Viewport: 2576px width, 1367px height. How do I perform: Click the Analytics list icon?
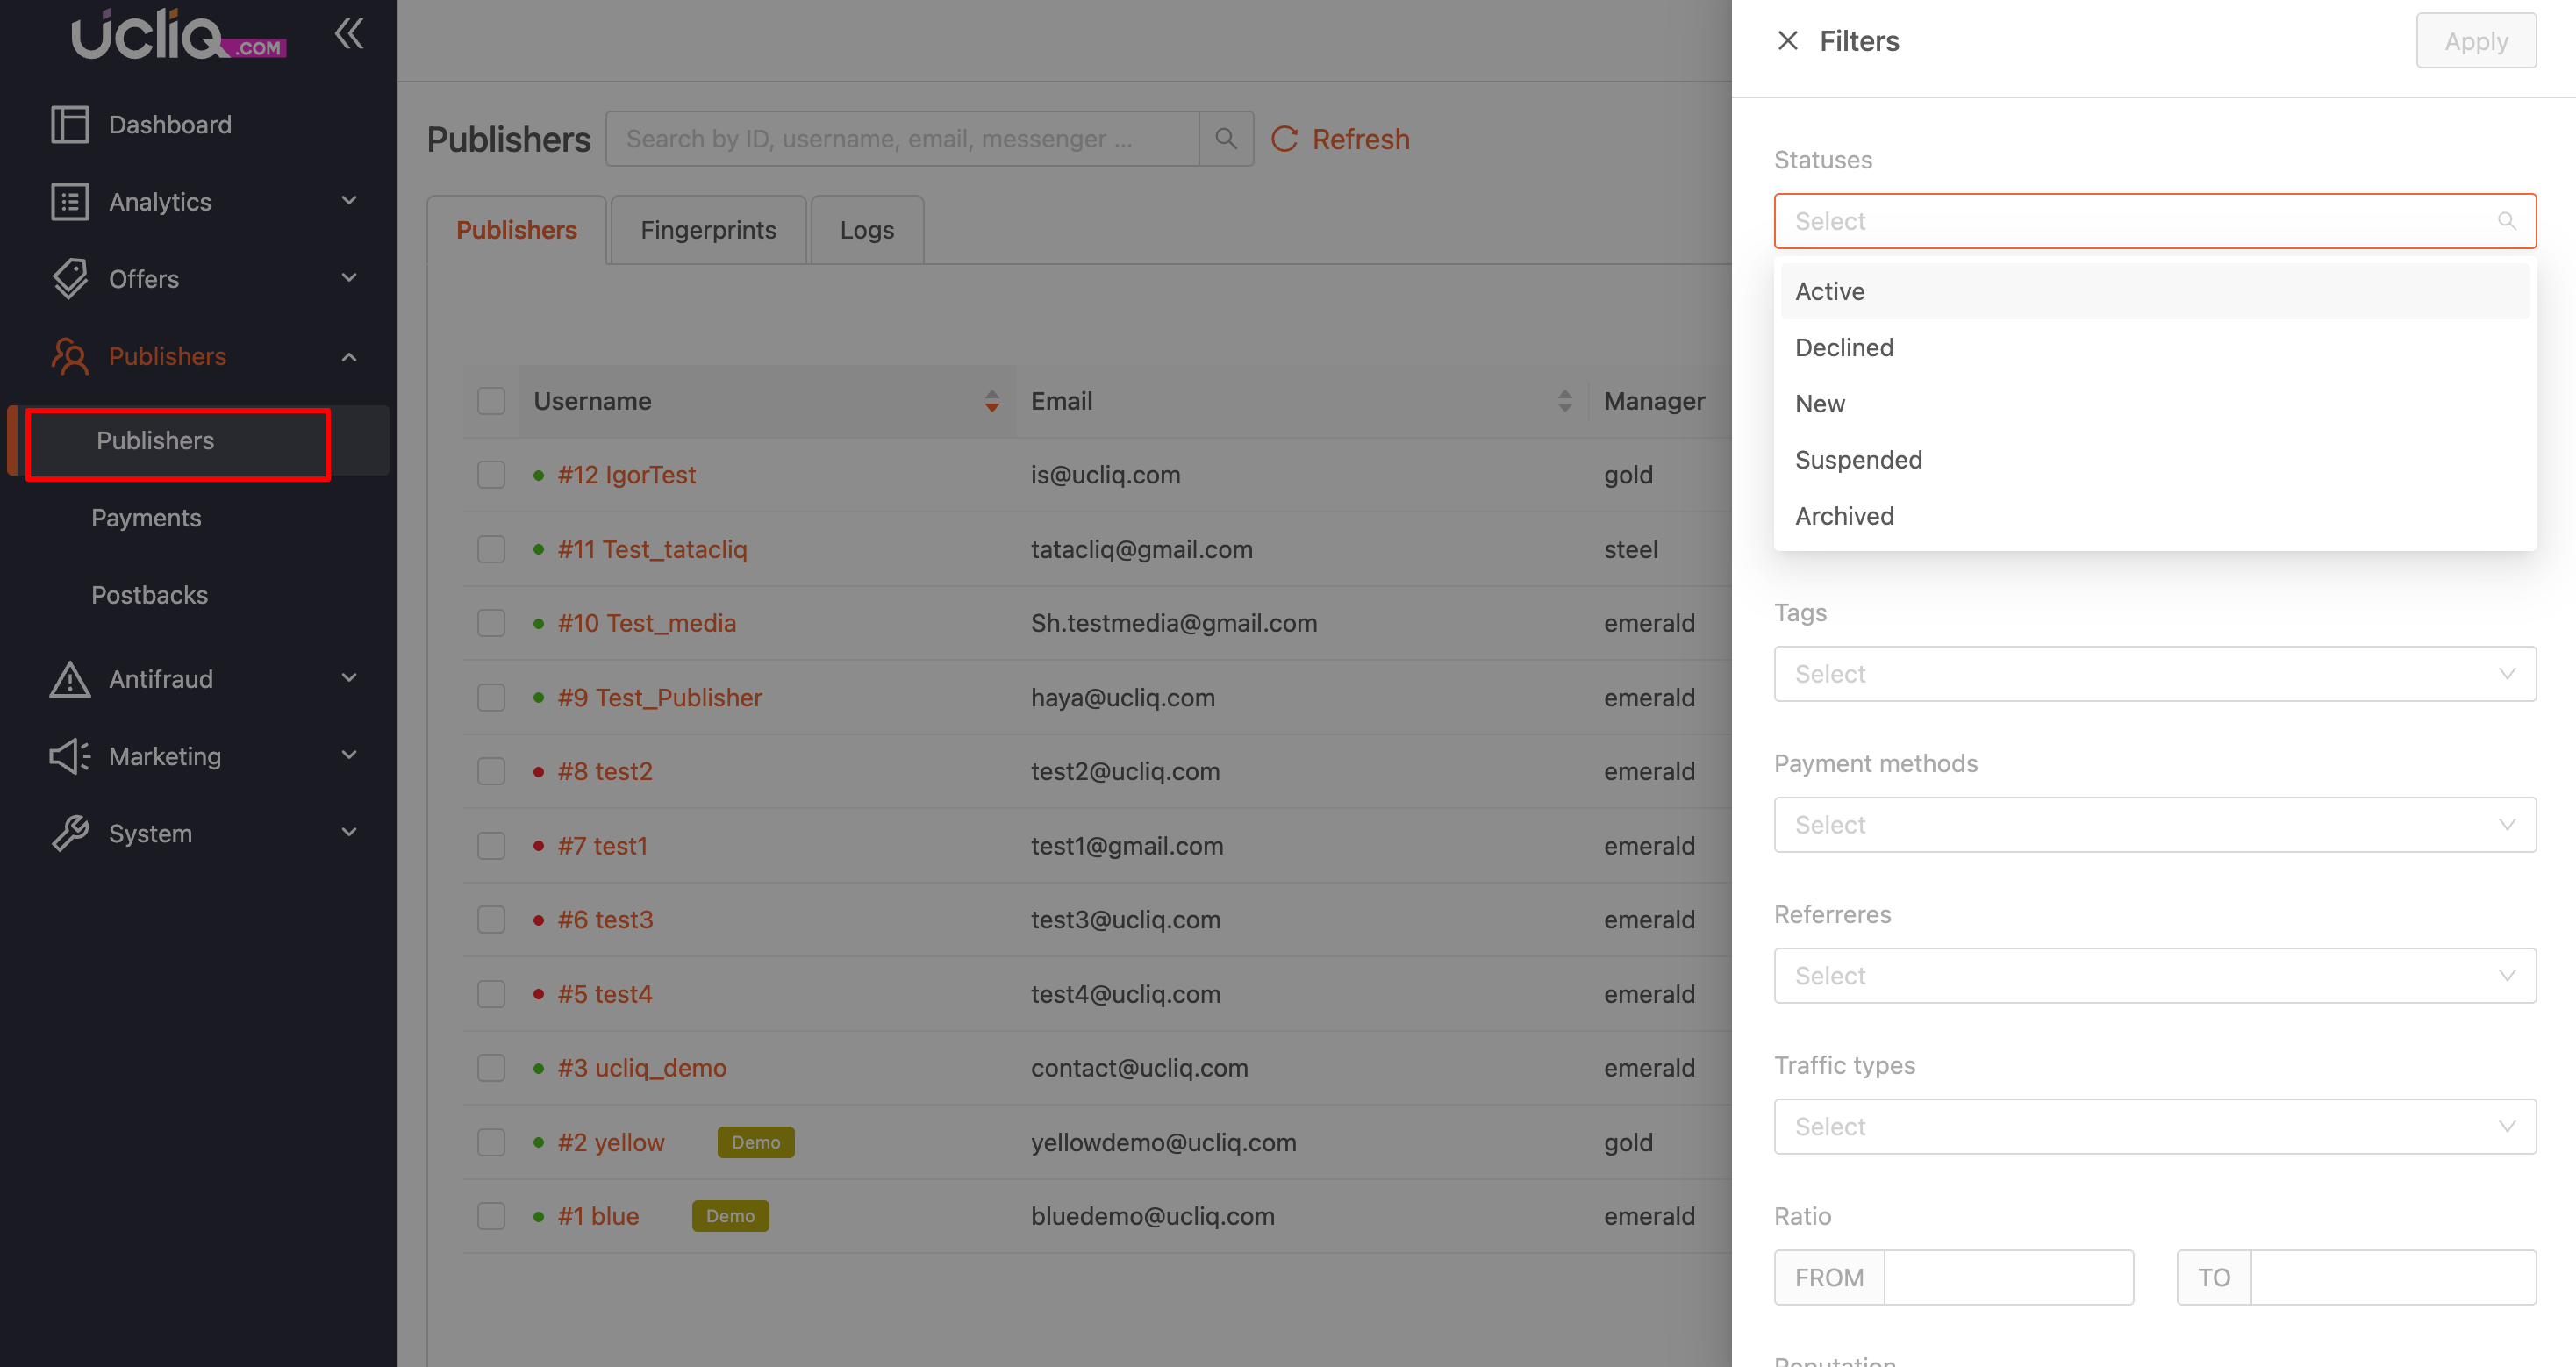tap(70, 202)
